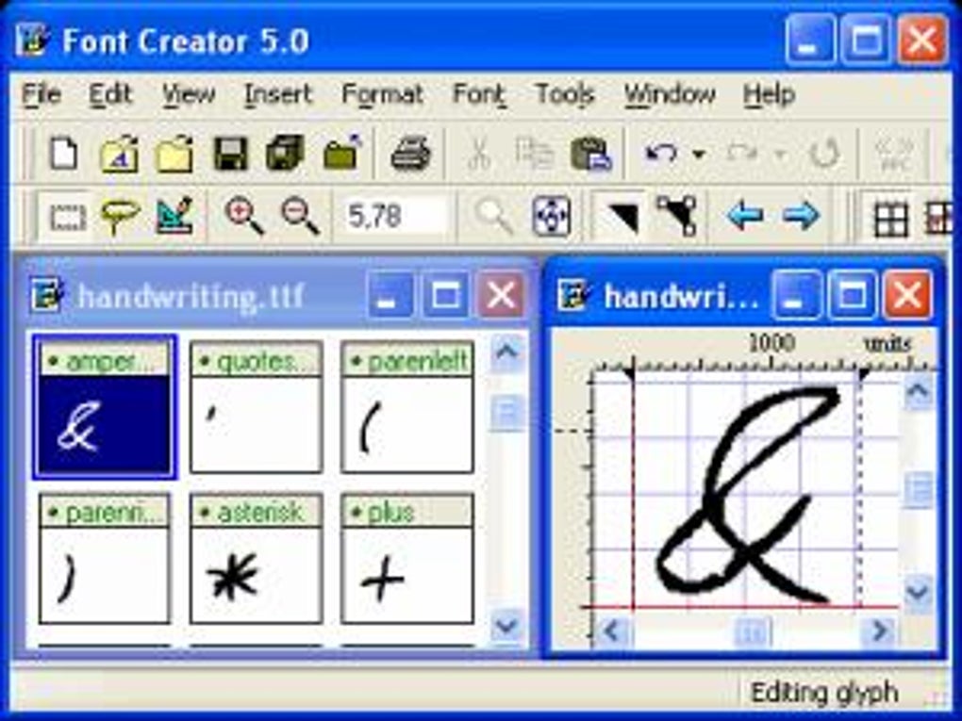Click the glyph list scroll down arrow
The height and width of the screenshot is (721, 962).
click(507, 624)
